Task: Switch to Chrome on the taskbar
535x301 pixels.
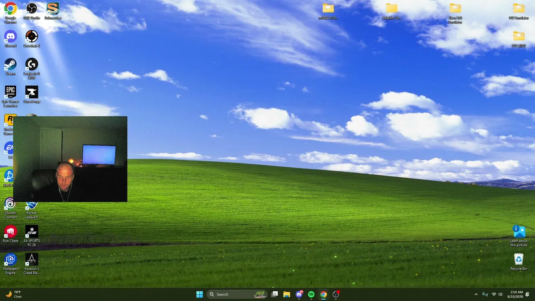Action: pos(323,294)
